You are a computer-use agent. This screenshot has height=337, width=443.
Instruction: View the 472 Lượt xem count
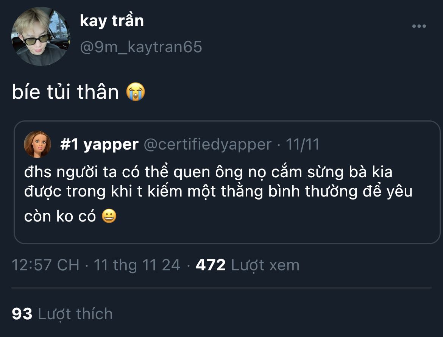[x=248, y=265]
